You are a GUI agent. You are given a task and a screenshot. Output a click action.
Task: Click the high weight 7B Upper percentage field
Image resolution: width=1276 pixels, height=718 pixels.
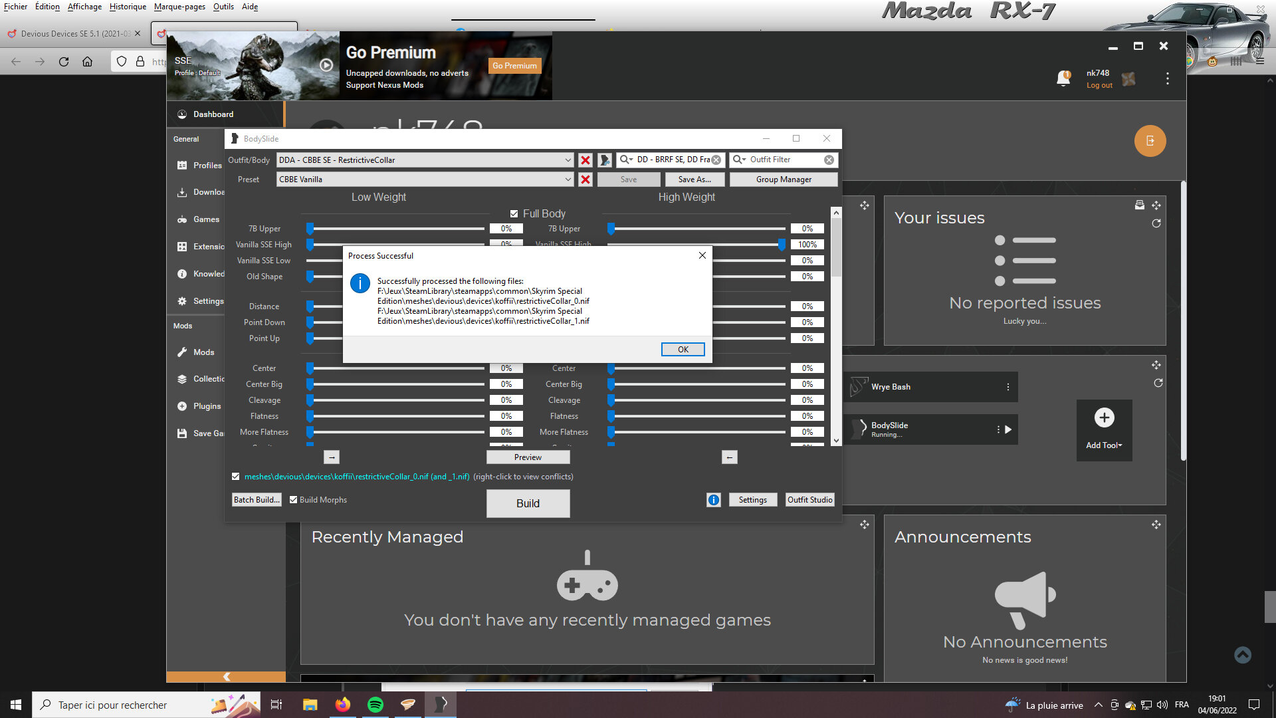(807, 229)
